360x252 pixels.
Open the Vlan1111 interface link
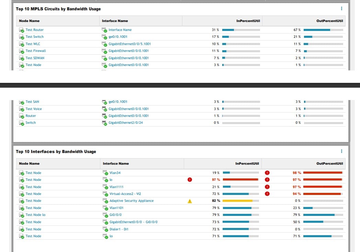(116, 187)
